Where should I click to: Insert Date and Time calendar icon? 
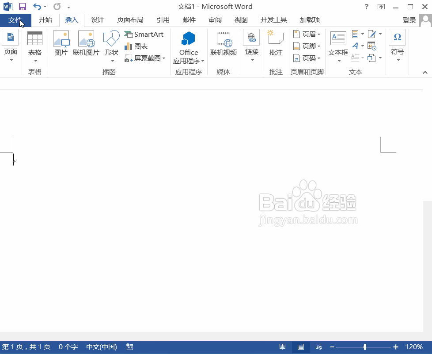click(372, 46)
